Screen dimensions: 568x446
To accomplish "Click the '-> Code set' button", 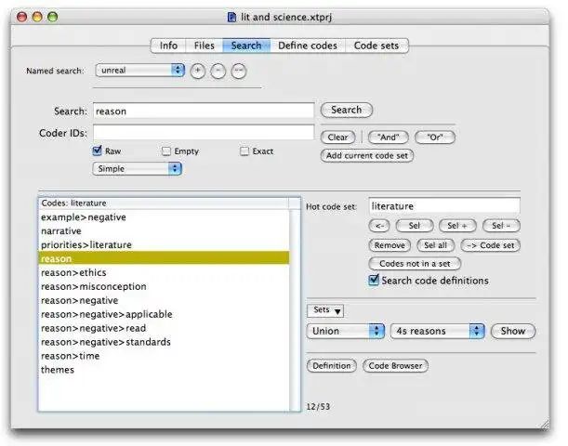I will (491, 245).
